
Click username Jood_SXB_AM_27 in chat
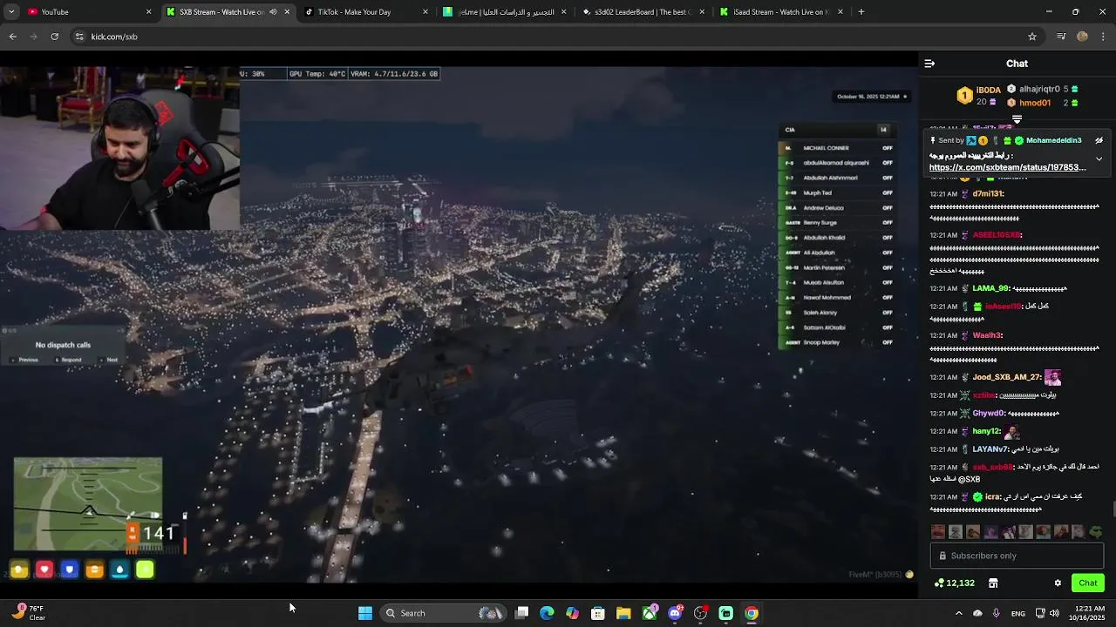(1006, 377)
